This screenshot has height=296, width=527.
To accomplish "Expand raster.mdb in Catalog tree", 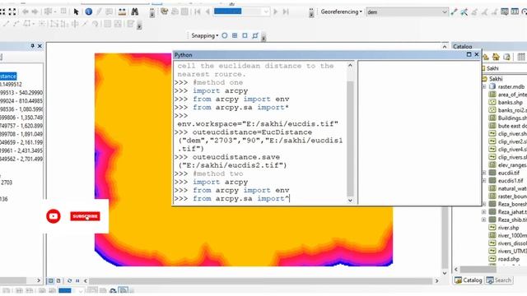I will (484, 86).
